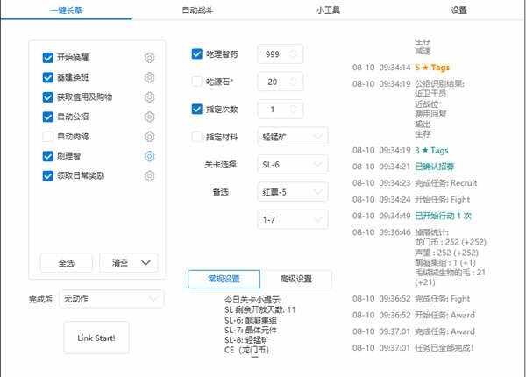Screen dimensions: 526x377
Task: Tick the 指定材料 checkbox
Action: [197, 137]
